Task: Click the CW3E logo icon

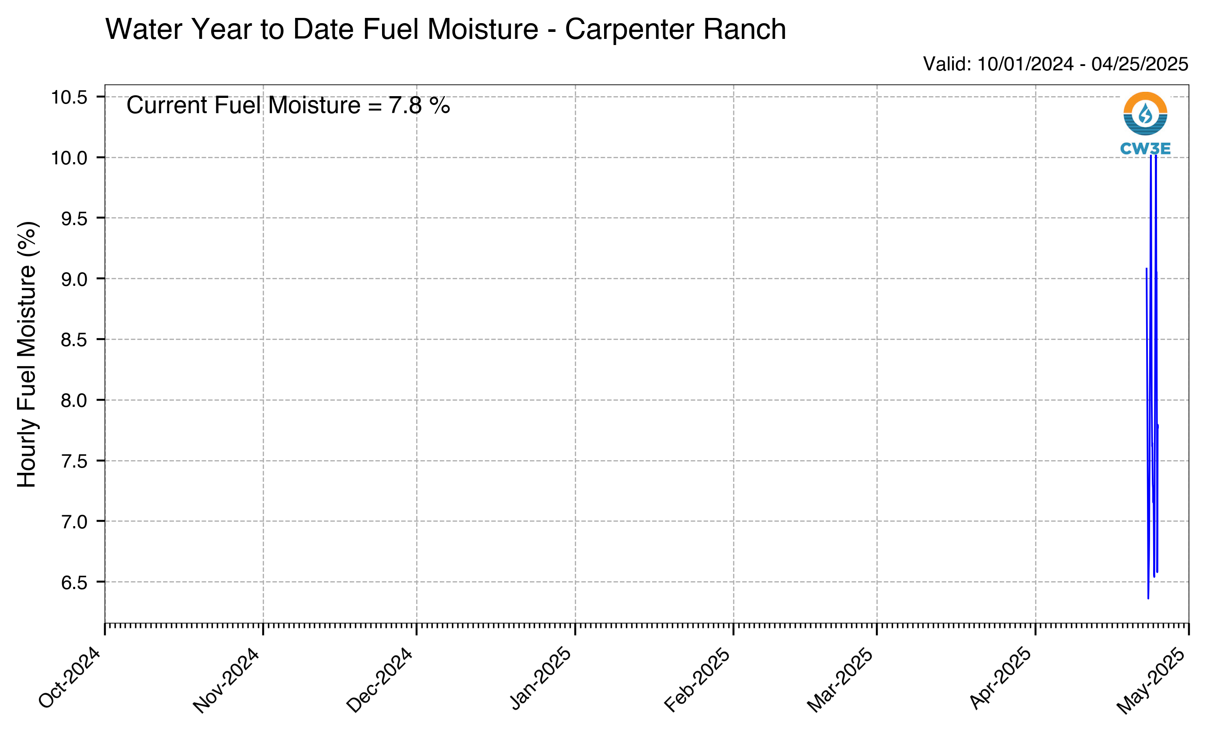Action: (1145, 114)
